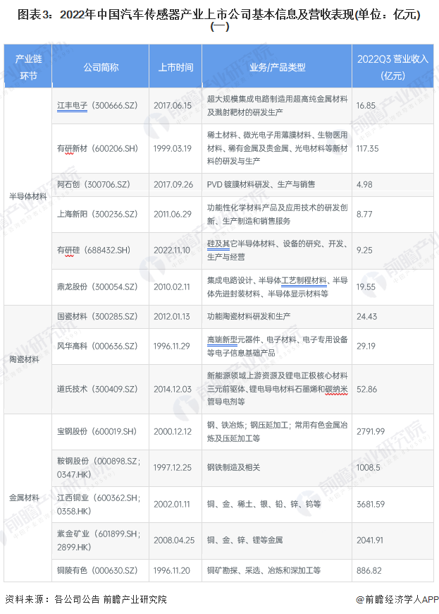Select the 上市时间 column header

point(175,67)
